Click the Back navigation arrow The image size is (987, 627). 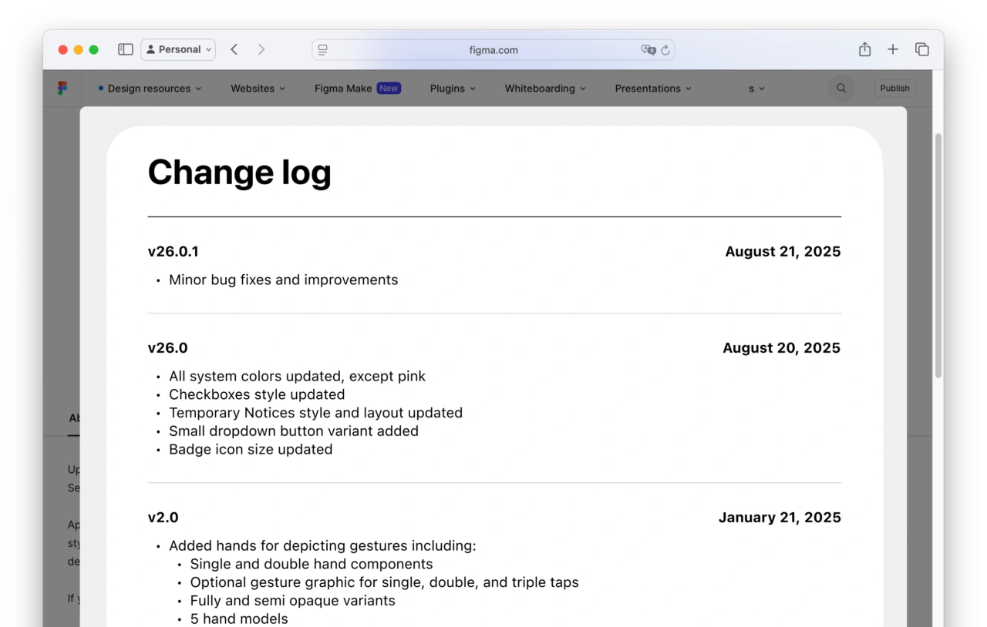click(234, 49)
